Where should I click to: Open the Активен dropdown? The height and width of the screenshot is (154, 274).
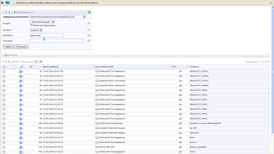[36, 30]
